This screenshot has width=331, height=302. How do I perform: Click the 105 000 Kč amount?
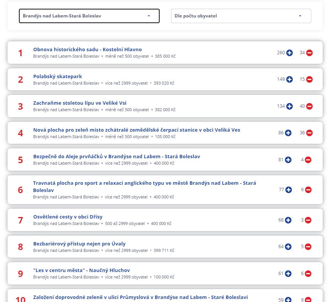point(165,137)
